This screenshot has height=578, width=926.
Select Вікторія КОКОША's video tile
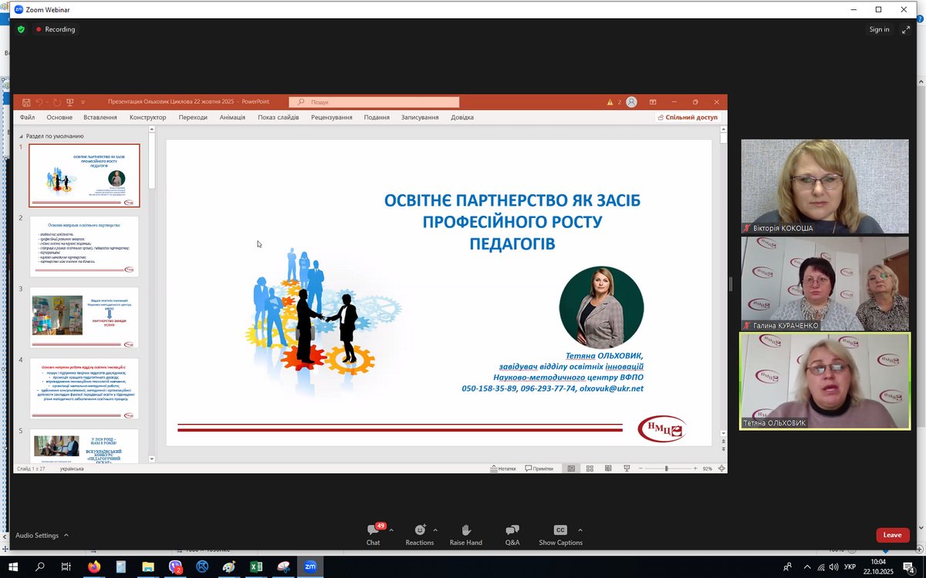(824, 187)
